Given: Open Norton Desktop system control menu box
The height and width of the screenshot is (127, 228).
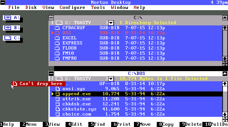Looking at the screenshot, I should [x=3, y=3].
